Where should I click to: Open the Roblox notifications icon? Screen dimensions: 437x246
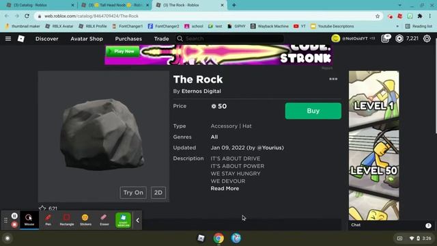385,38
